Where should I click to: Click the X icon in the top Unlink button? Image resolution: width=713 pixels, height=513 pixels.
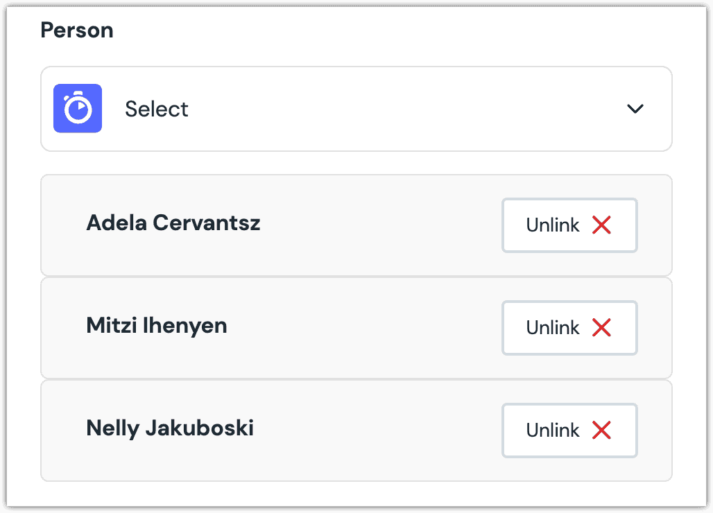coord(603,225)
